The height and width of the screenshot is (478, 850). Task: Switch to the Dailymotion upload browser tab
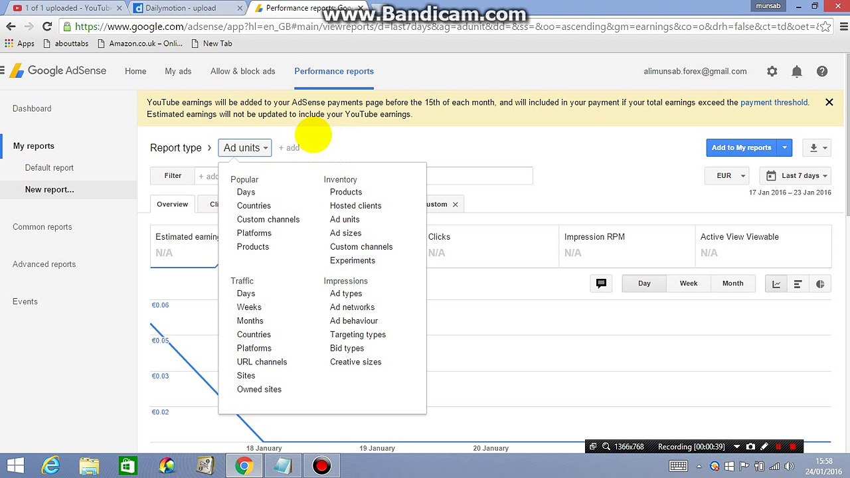186,8
